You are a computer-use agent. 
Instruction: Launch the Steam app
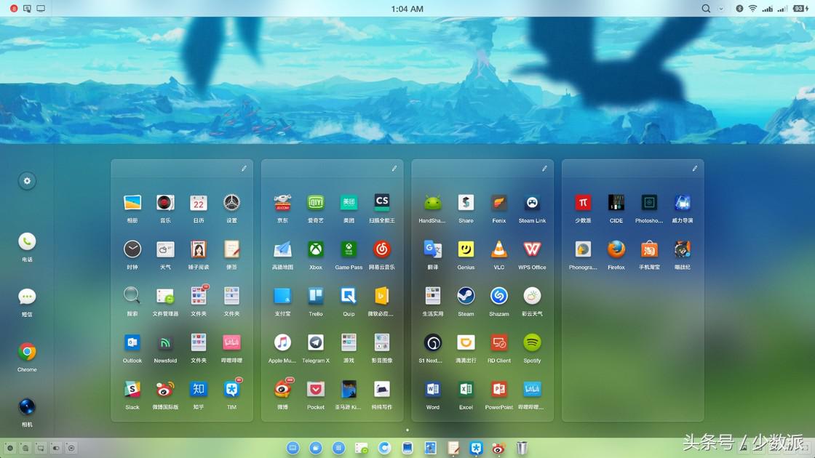pos(466,296)
